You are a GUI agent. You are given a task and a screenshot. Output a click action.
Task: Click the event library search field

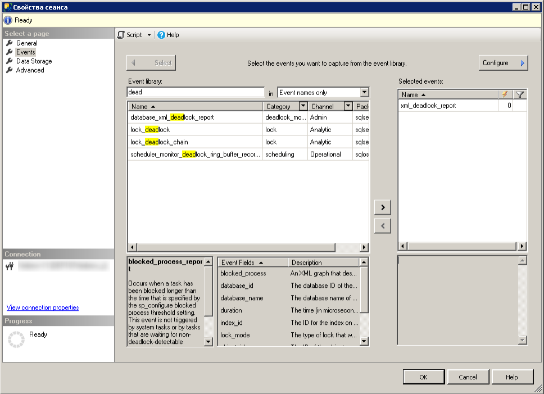[195, 92]
